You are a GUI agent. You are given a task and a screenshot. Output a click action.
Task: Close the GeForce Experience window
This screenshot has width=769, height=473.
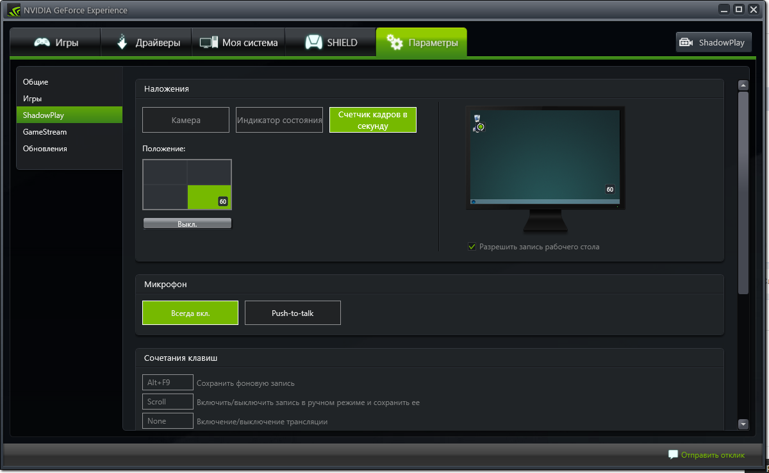click(x=754, y=9)
